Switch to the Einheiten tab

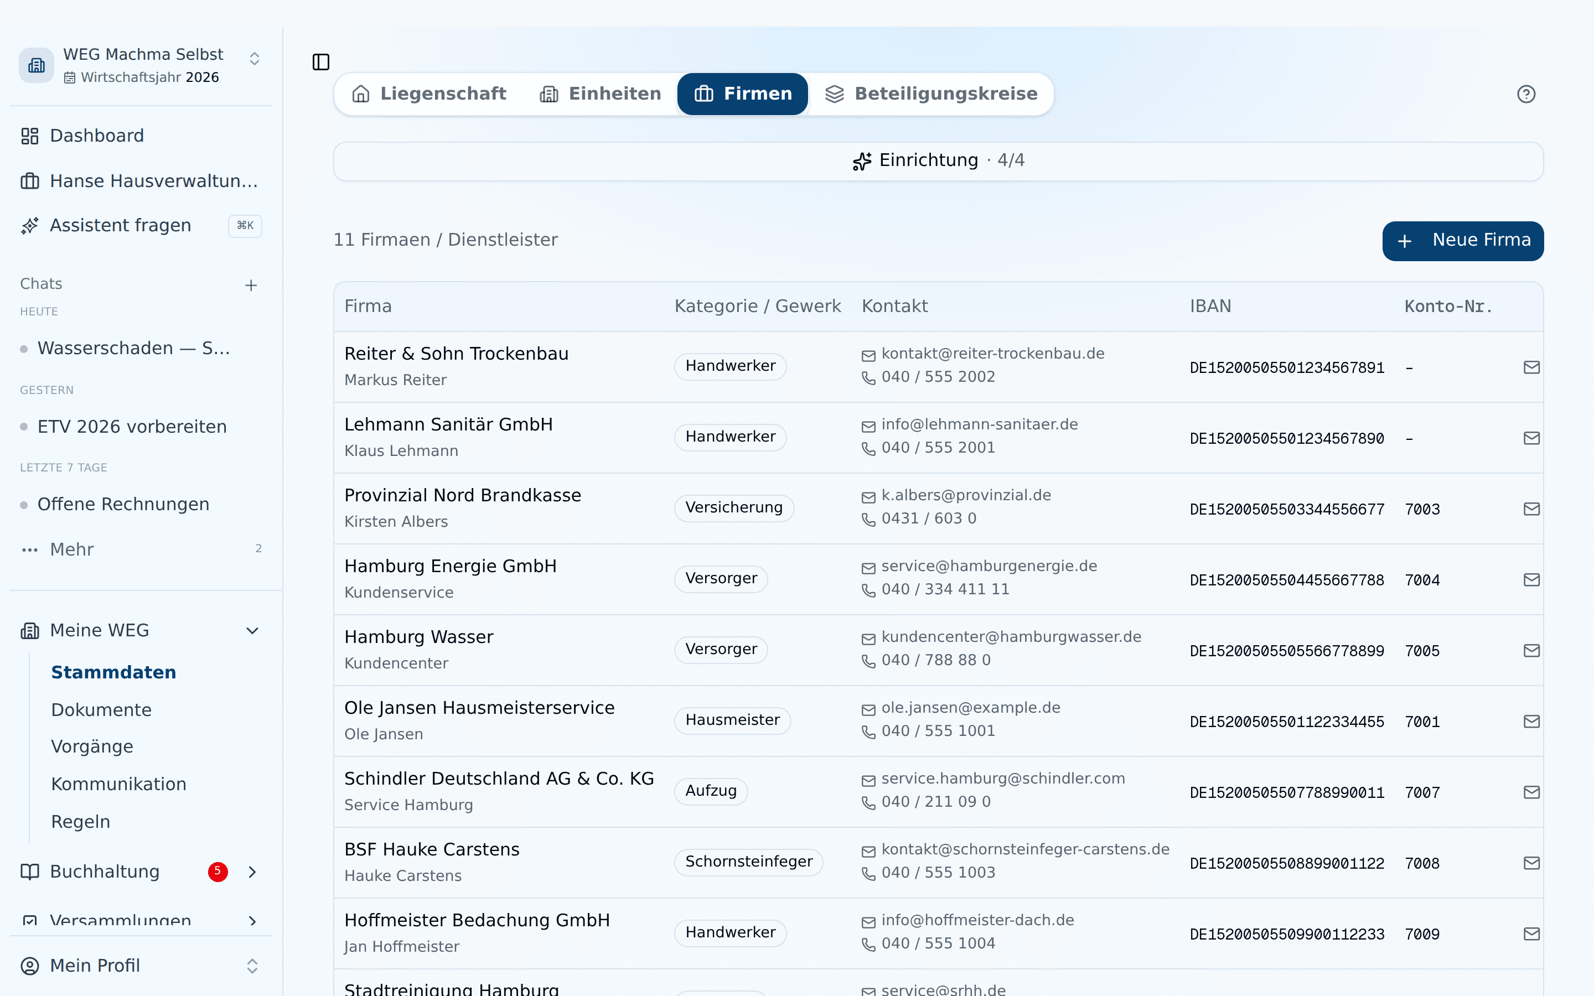coord(600,94)
